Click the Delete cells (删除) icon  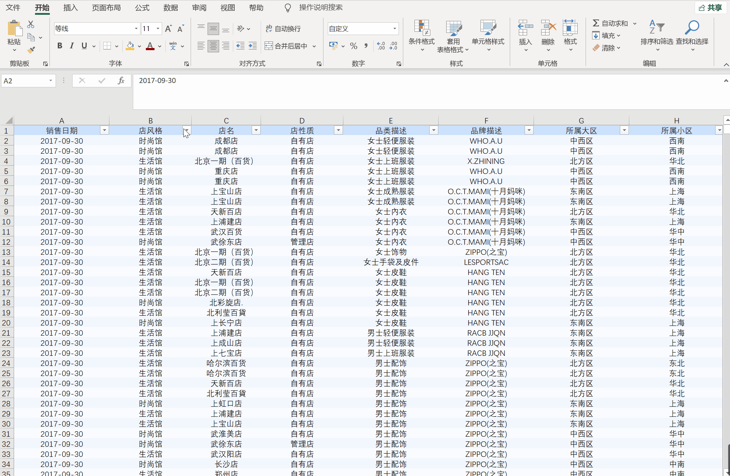548,28
